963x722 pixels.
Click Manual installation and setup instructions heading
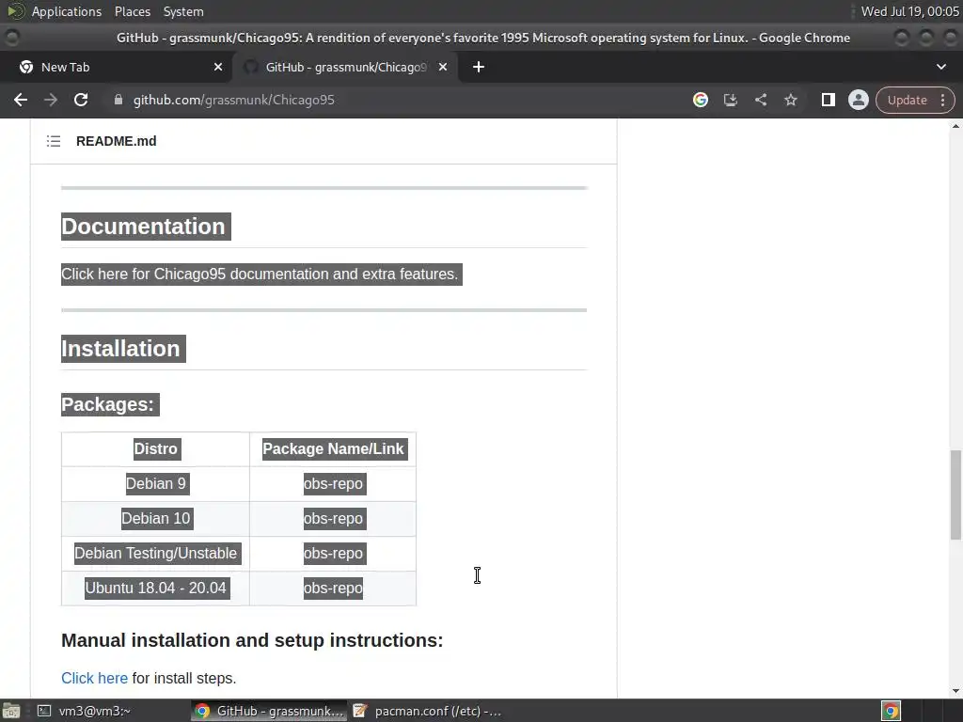point(252,640)
